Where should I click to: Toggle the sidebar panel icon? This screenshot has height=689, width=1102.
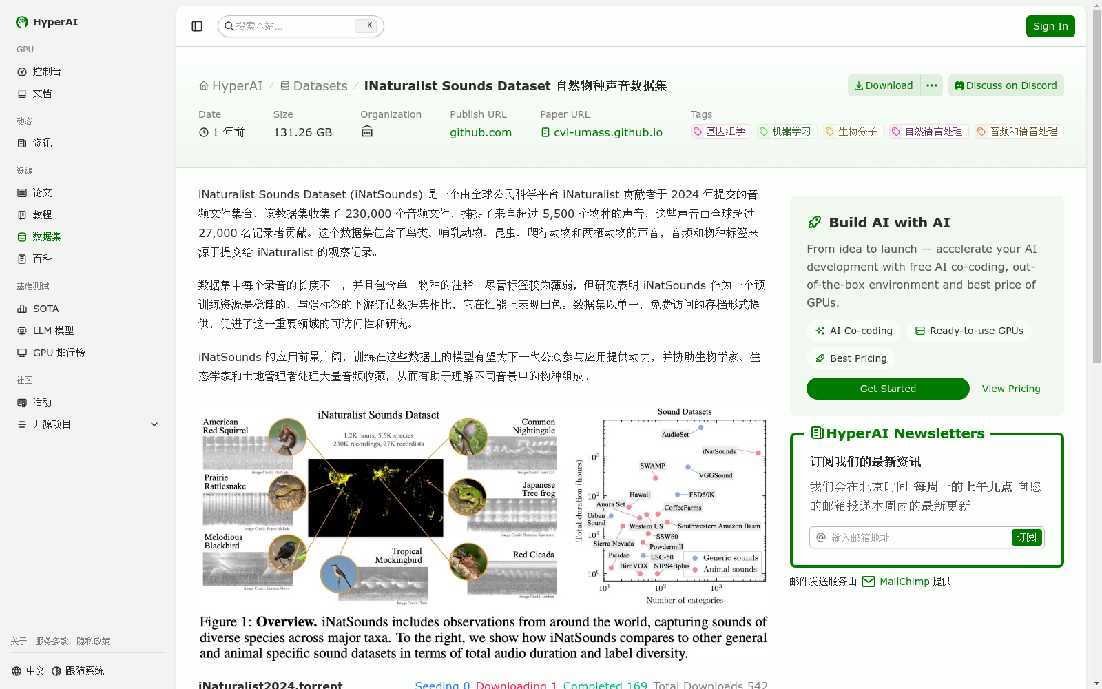pos(197,26)
